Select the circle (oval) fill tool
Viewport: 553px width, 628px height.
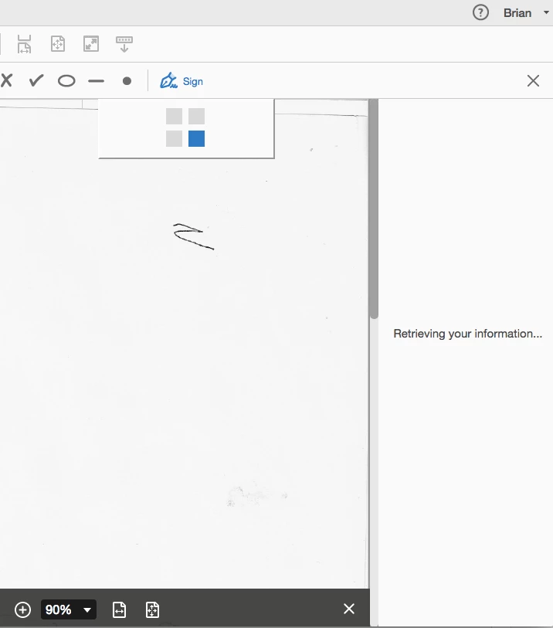click(66, 81)
